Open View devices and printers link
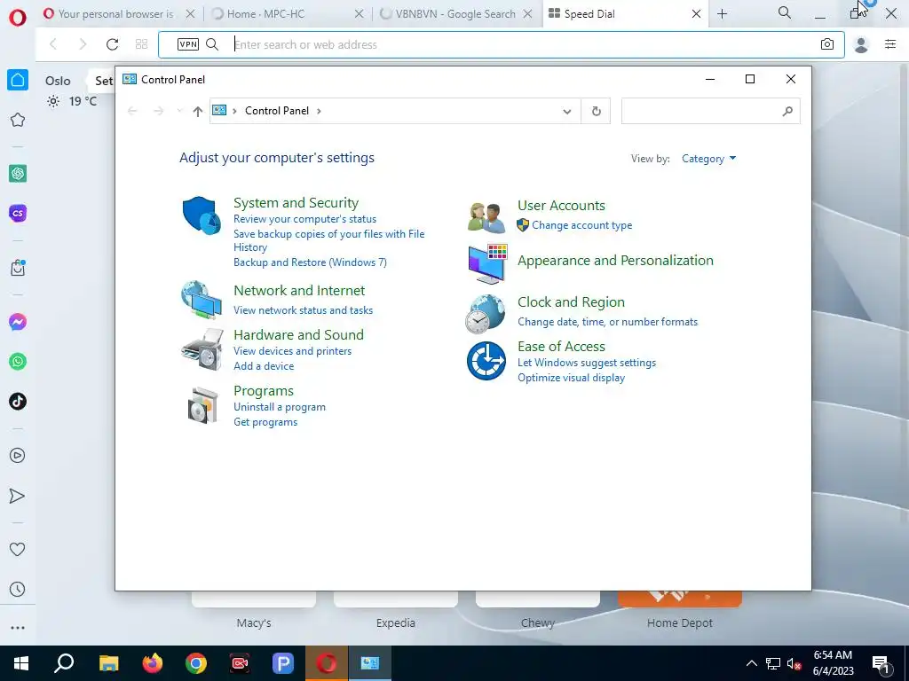 point(293,351)
